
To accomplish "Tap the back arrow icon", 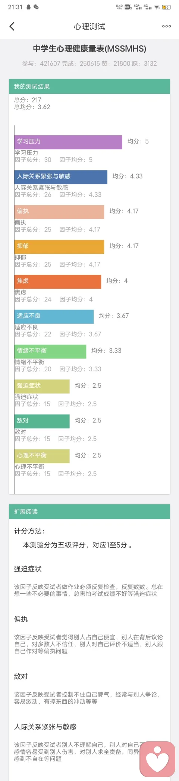I will point(12,26).
